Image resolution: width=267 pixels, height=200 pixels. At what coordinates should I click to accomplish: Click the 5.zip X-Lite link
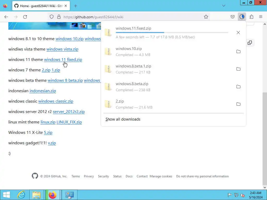[x=48, y=133]
